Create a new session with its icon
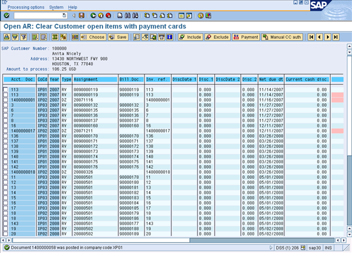 click(x=181, y=16)
